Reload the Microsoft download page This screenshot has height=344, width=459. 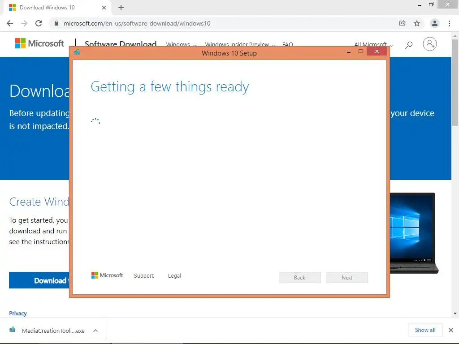39,23
